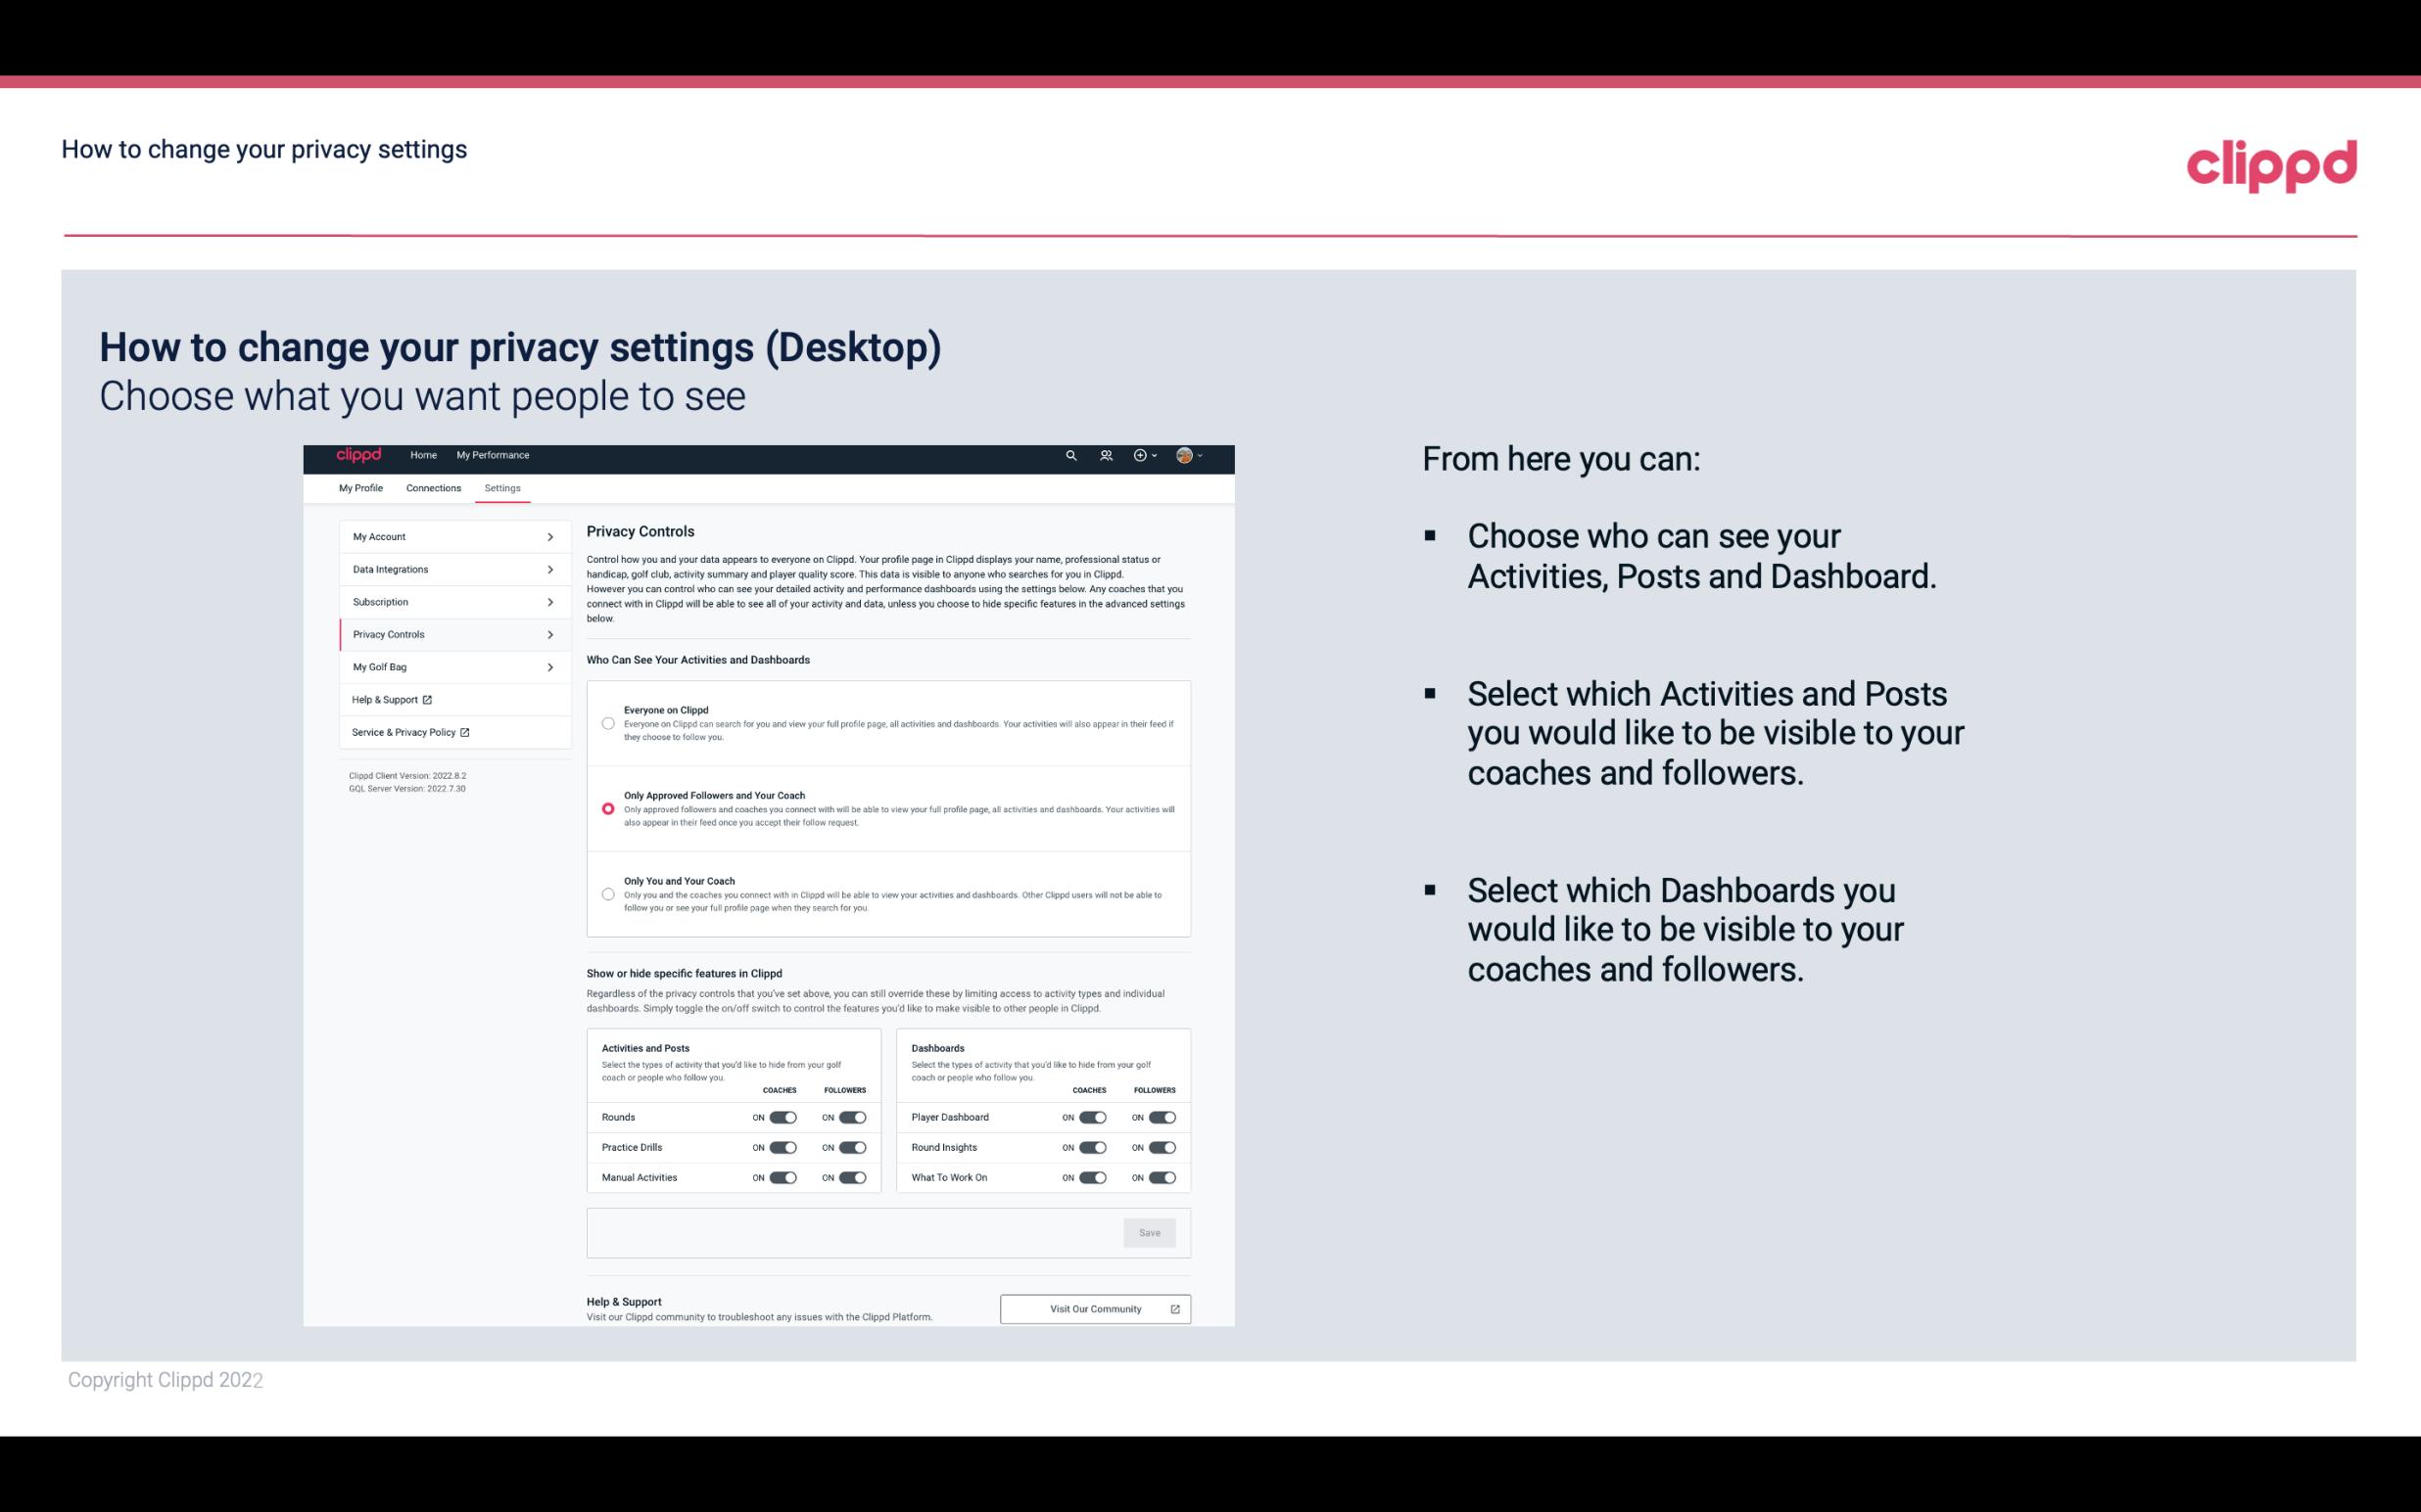Select the Everyone on Clippd radio button
The width and height of the screenshot is (2421, 1512).
point(608,724)
